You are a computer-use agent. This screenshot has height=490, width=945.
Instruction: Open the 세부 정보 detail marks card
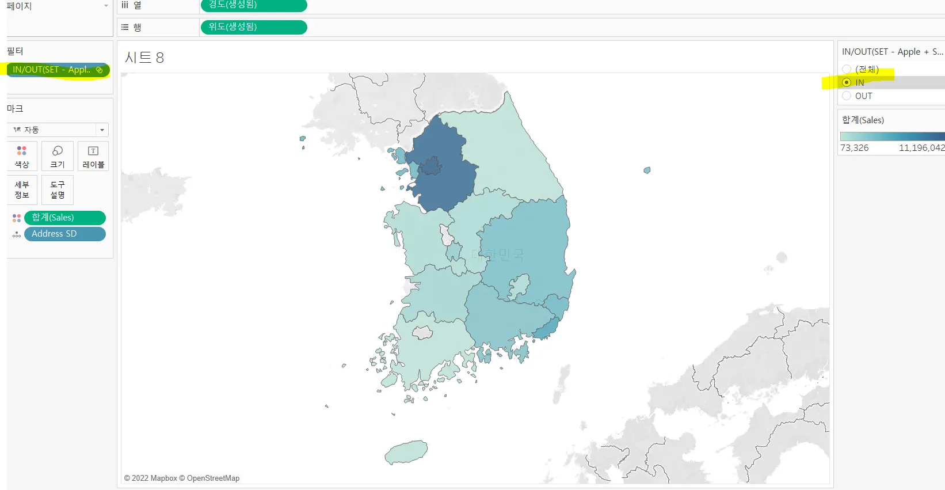(22, 190)
